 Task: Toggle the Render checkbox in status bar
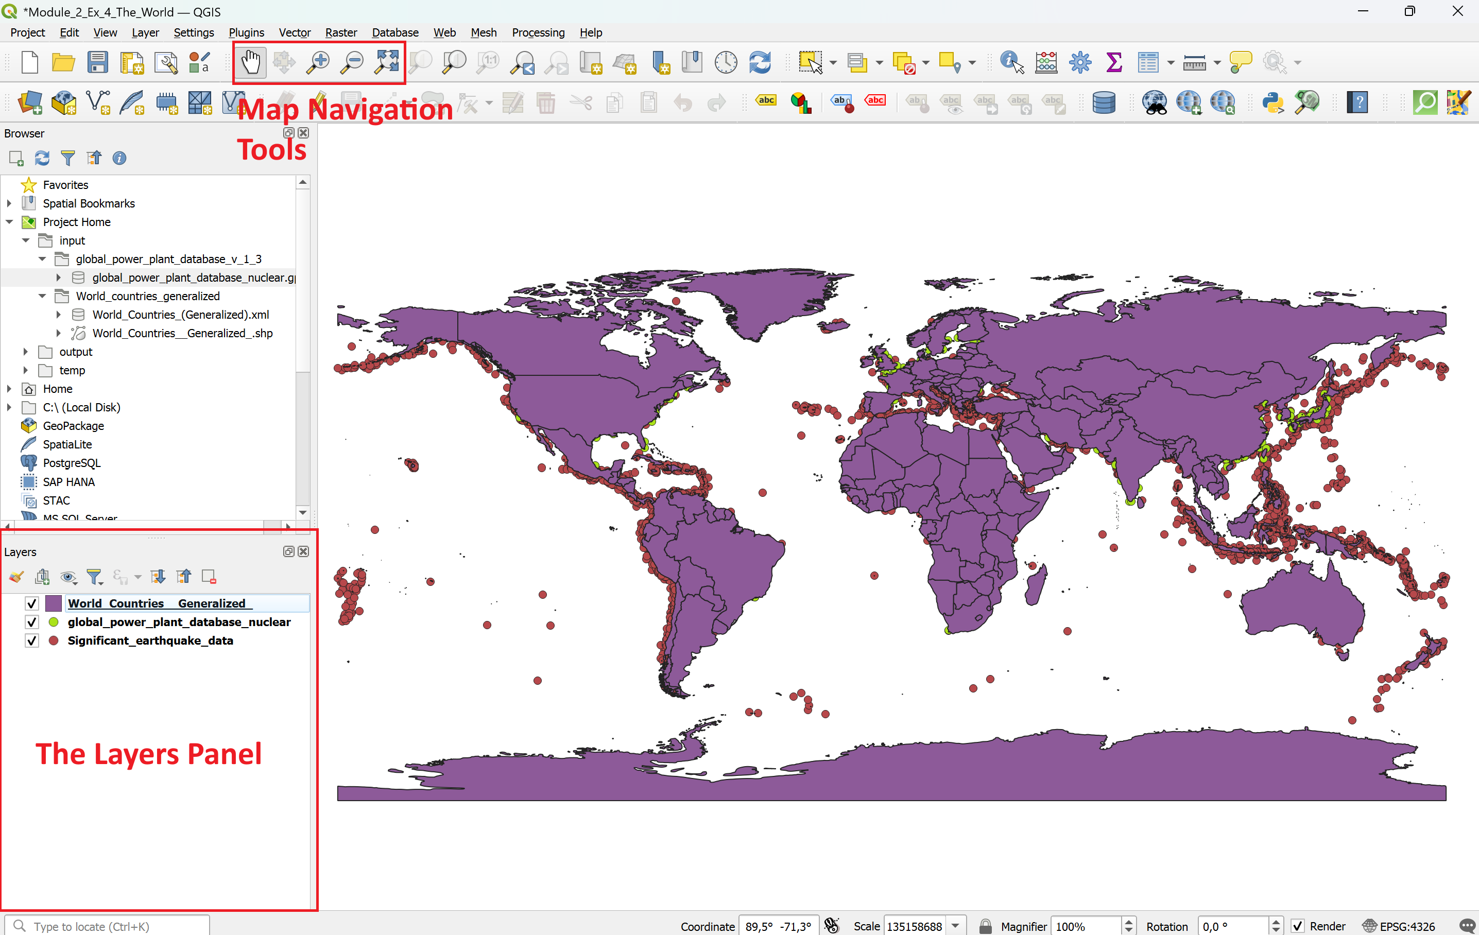(x=1297, y=926)
